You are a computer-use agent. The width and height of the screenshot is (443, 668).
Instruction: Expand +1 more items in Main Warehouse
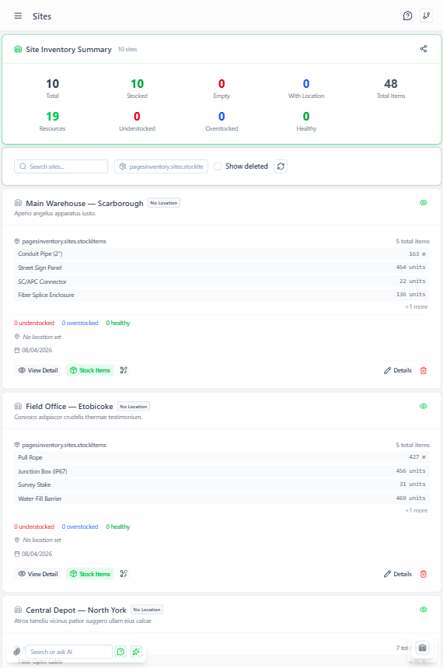416,306
